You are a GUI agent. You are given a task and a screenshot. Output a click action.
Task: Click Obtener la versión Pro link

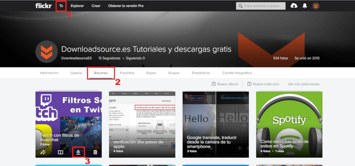pyautogui.click(x=126, y=6)
